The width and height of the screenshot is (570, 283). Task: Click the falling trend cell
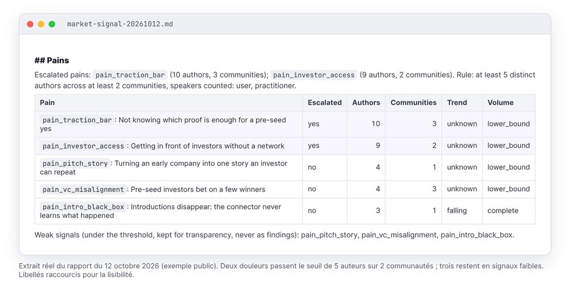pos(457,211)
